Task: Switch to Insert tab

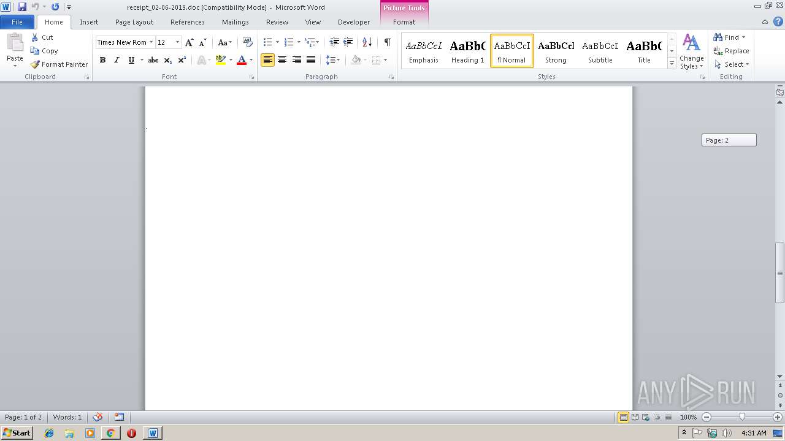Action: point(89,22)
